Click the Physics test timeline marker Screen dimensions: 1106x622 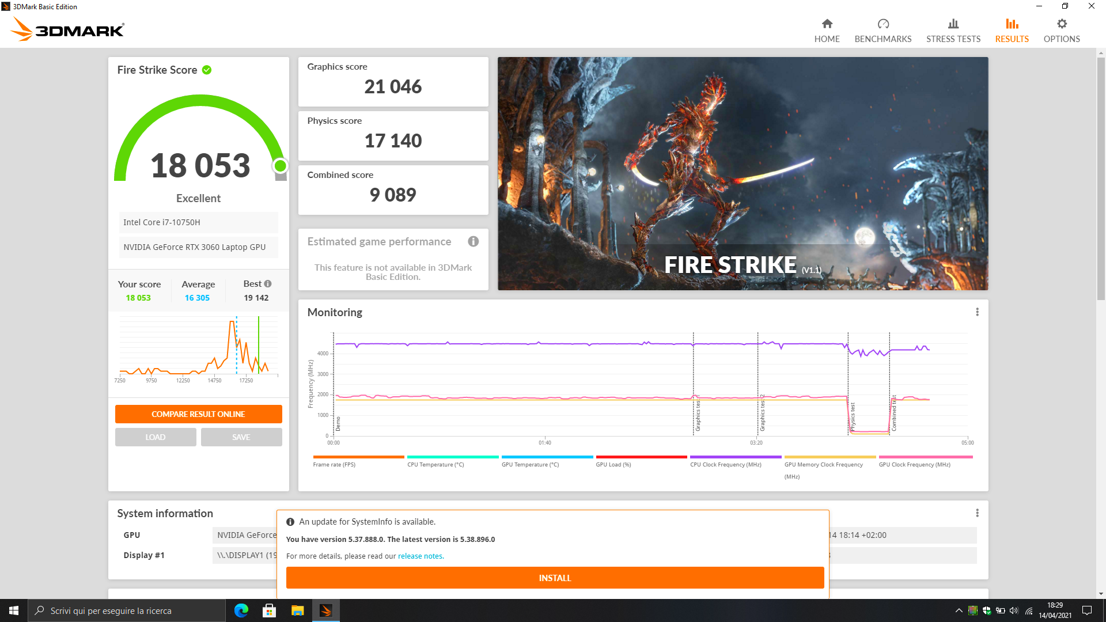(852, 417)
